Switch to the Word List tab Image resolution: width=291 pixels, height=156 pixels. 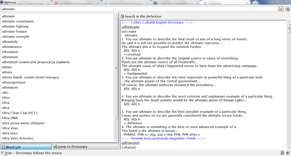pyautogui.click(x=26, y=147)
